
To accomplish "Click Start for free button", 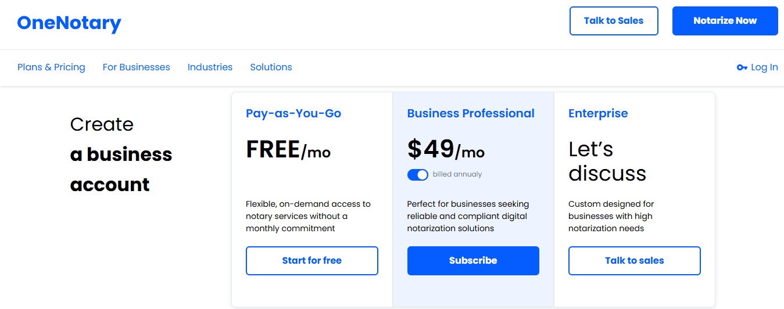I will 312,261.
